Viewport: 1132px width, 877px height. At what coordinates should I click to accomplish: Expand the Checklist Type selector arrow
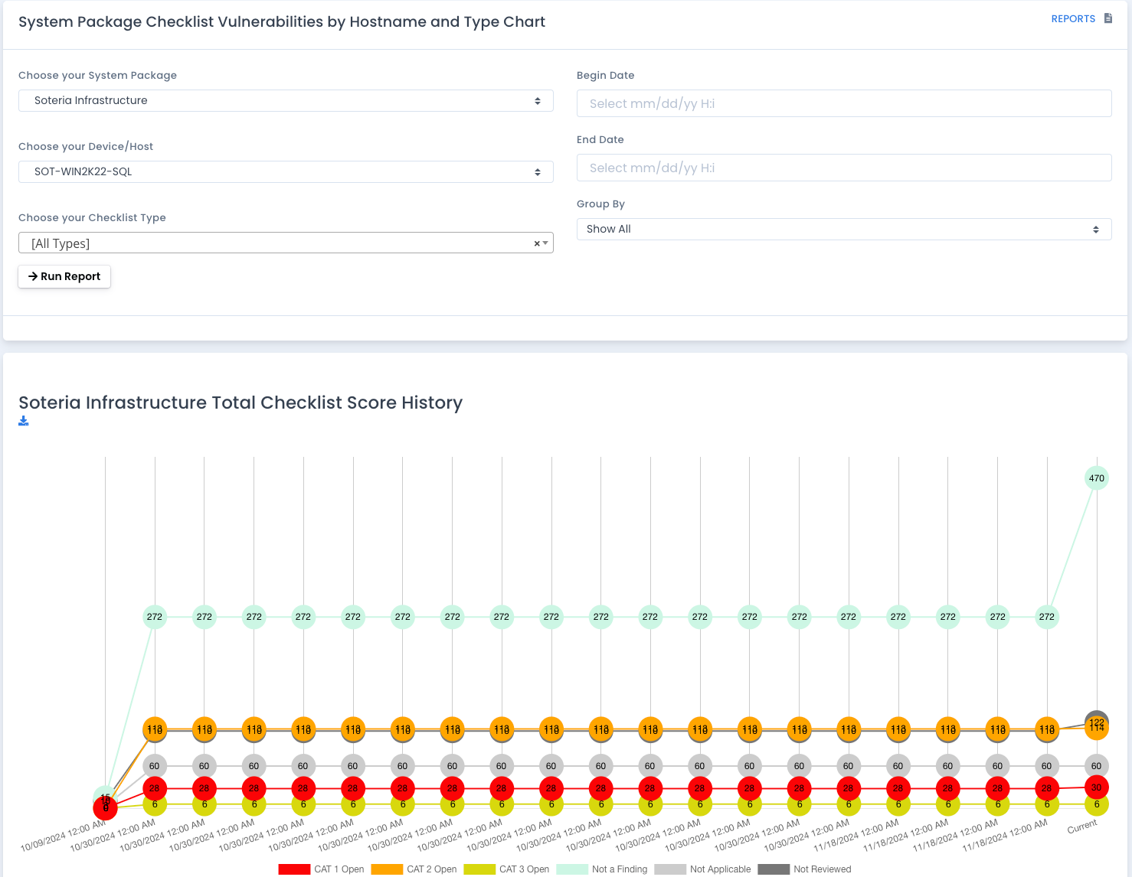click(x=545, y=243)
